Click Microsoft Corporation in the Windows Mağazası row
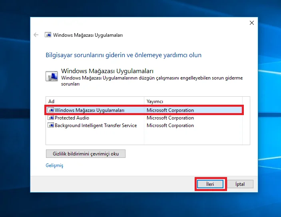The height and width of the screenshot is (217, 281). (170, 110)
